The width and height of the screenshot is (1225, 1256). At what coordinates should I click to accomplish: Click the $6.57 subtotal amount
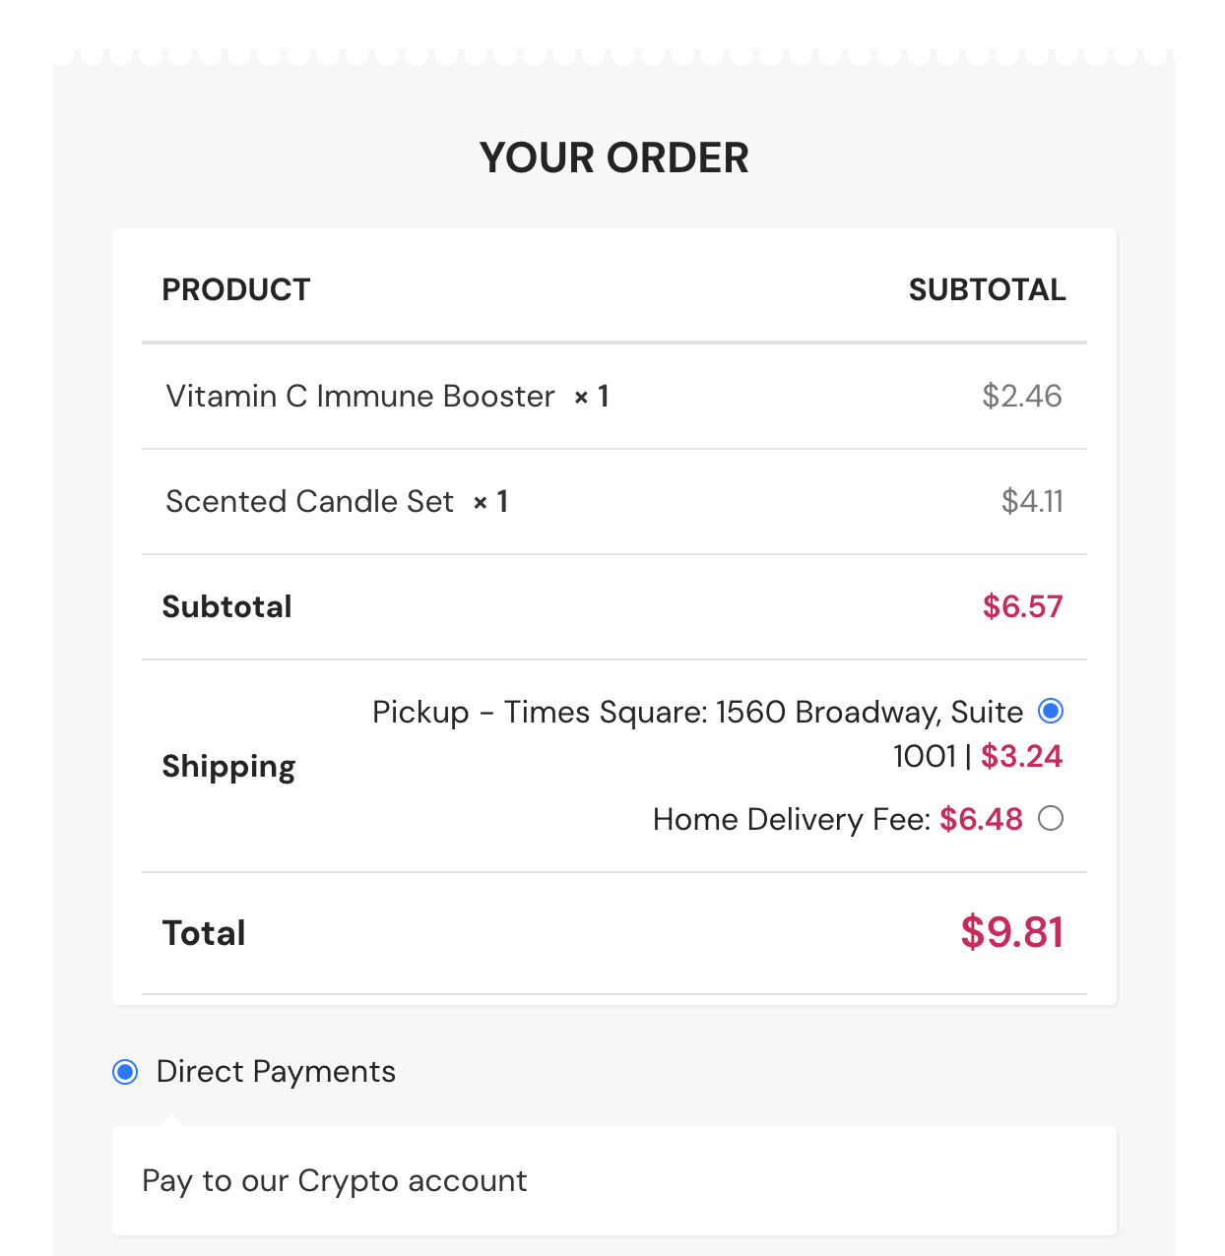point(1022,607)
